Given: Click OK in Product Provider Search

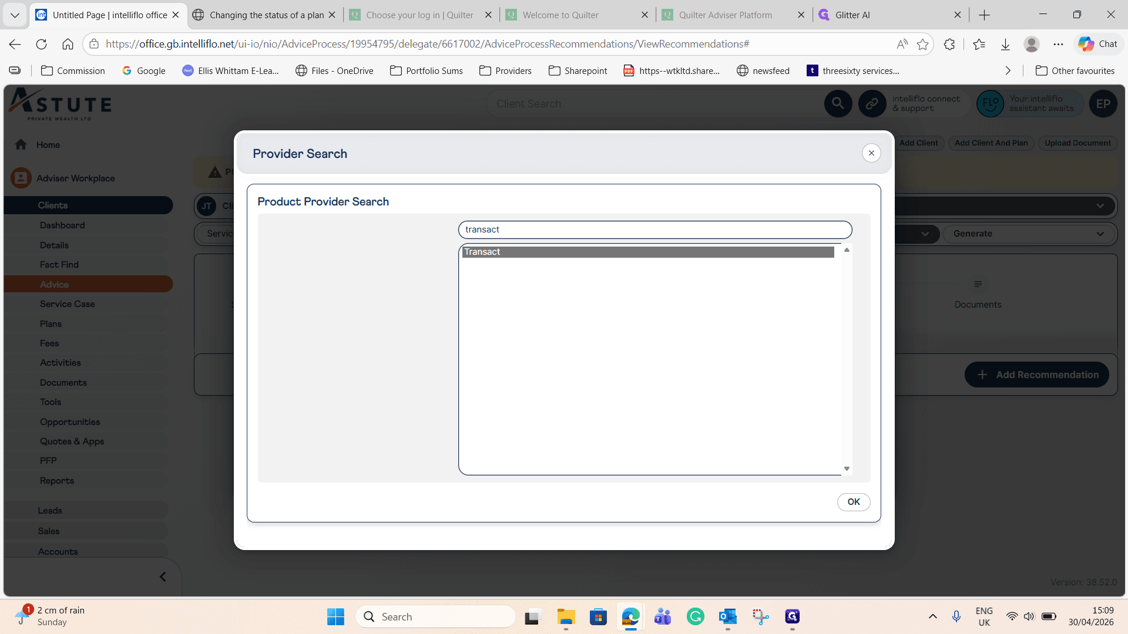Looking at the screenshot, I should click(x=854, y=502).
